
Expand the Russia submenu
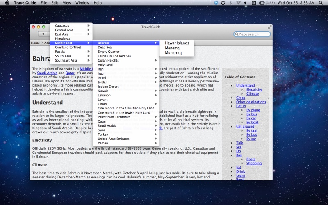coord(71,52)
